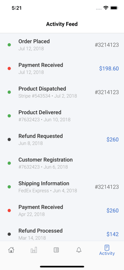The height and width of the screenshot is (270, 124).
Task: Open the Home tab house icon
Action: (x=11, y=250)
